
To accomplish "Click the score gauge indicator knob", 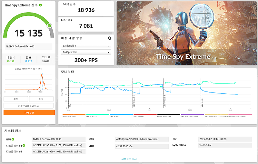I will click(x=49, y=26).
